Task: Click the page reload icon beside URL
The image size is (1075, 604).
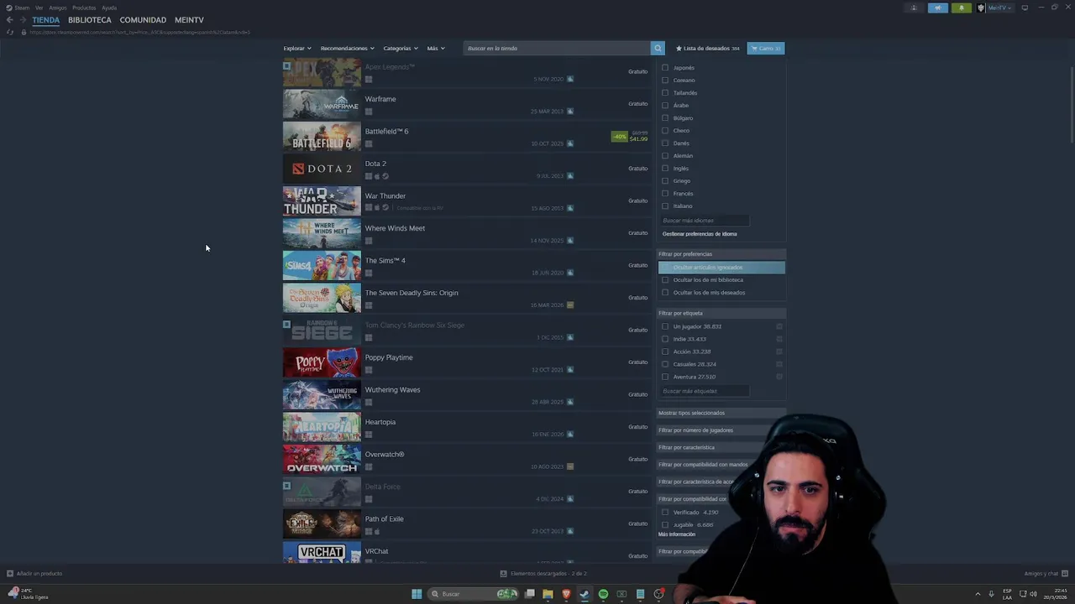Action: click(x=10, y=32)
